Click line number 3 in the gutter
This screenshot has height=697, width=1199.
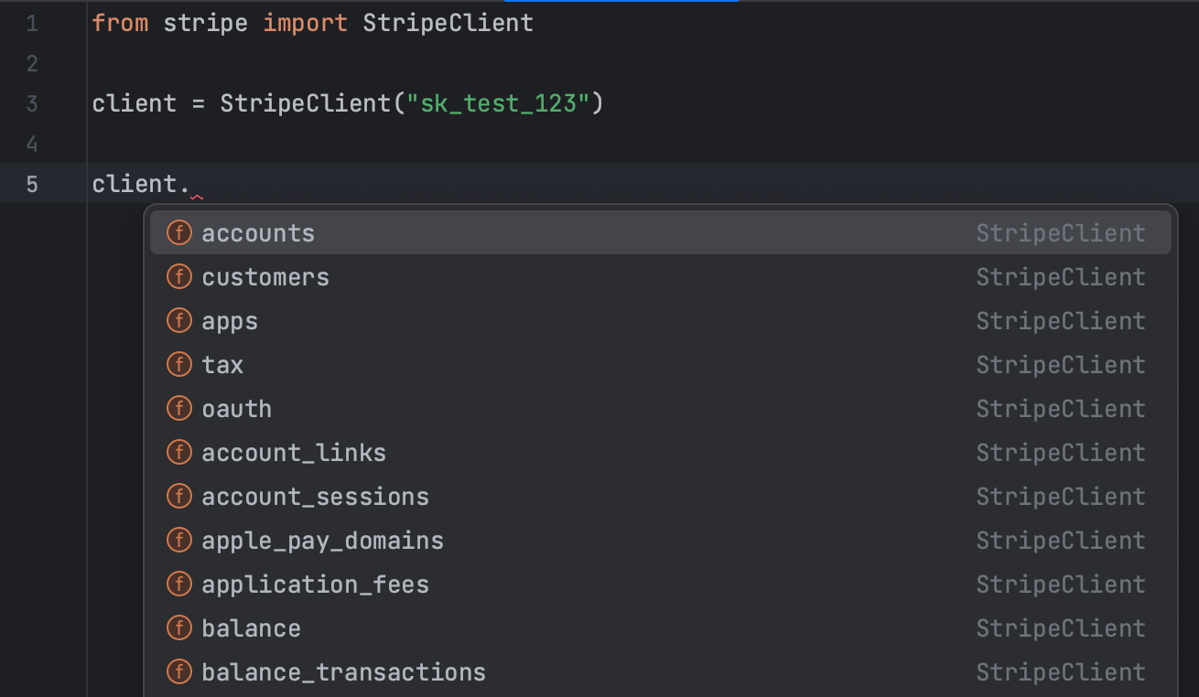point(32,102)
